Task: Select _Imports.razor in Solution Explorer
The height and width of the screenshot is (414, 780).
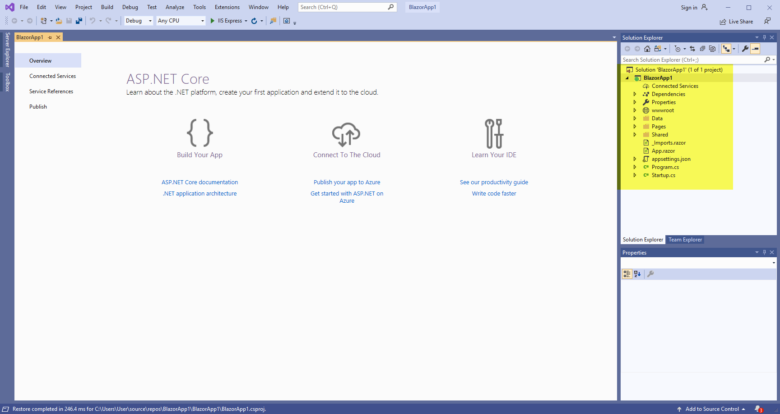Action: pos(669,143)
